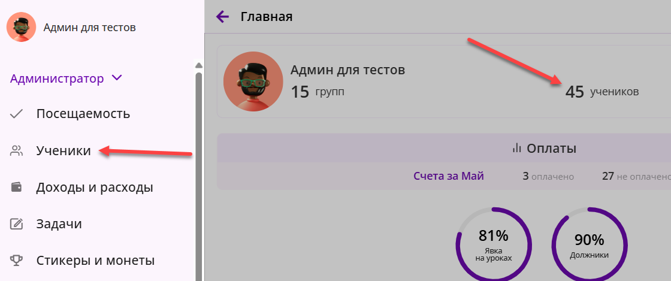Click the sidebar scrollbar up arrow
Image resolution: width=671 pixels, height=281 pixels.
click(x=198, y=65)
